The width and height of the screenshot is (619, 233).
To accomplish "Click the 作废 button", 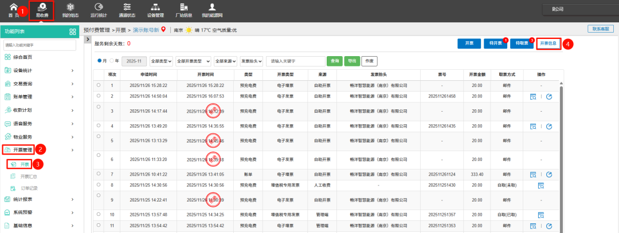I will click(370, 61).
